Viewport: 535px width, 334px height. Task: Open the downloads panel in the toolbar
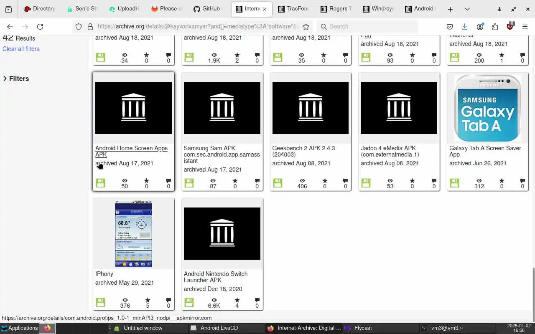coord(465,27)
